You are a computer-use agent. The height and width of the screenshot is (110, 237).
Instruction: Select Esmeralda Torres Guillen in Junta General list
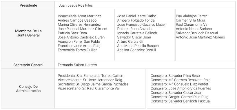(78, 50)
